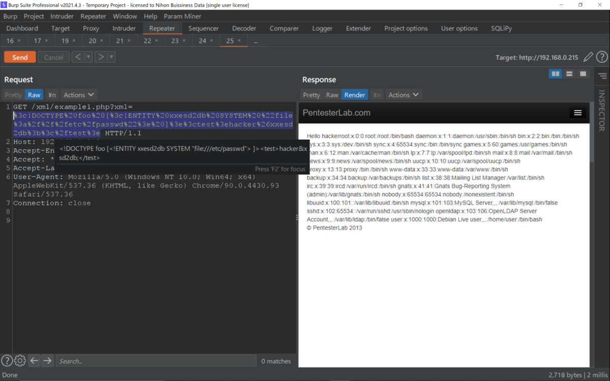This screenshot has height=381, width=610.
Task: Open the forward history dropdown arrow
Action: coord(111,57)
